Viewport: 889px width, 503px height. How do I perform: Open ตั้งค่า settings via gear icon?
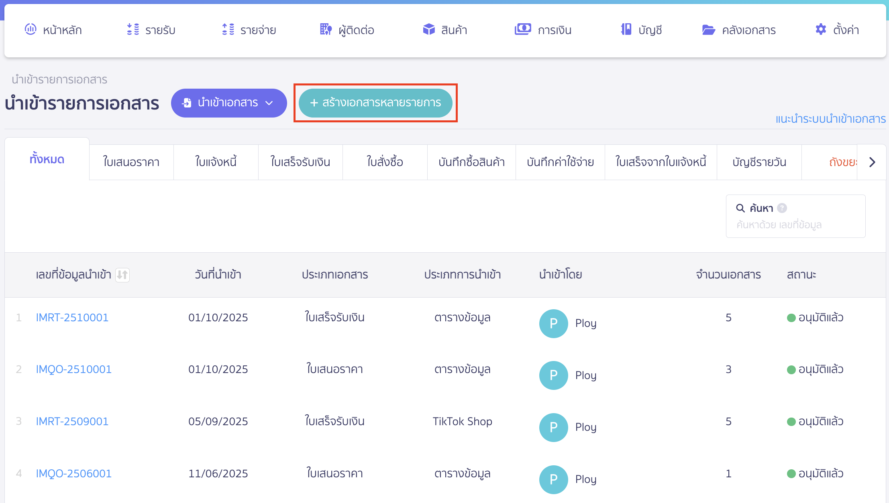pyautogui.click(x=820, y=29)
